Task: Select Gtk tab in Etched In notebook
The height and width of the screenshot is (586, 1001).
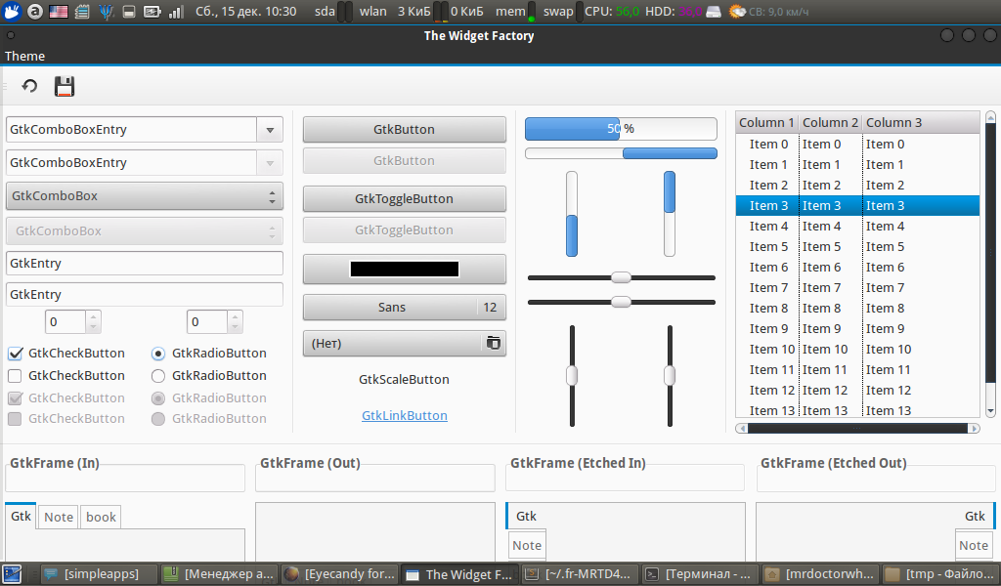Action: click(526, 516)
